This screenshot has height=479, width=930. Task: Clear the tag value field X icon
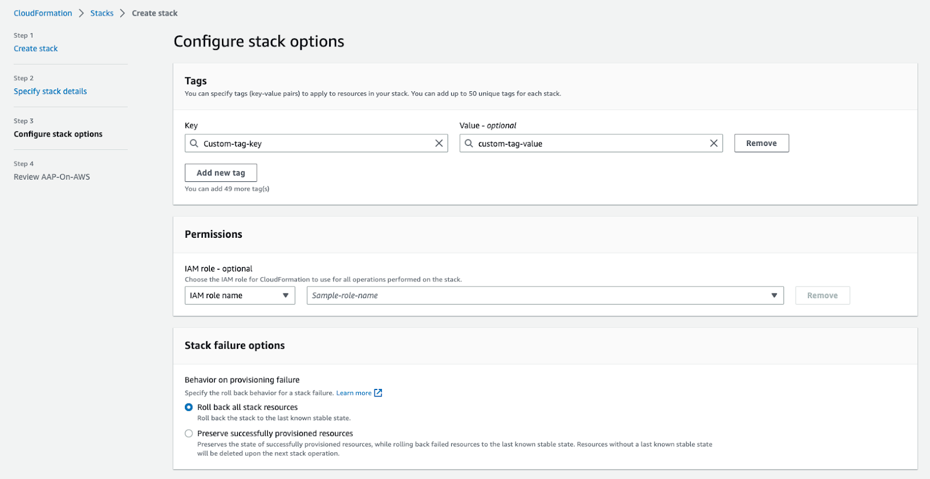(714, 144)
